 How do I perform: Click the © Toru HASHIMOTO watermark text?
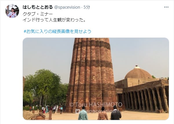pyautogui.click(x=96, y=105)
